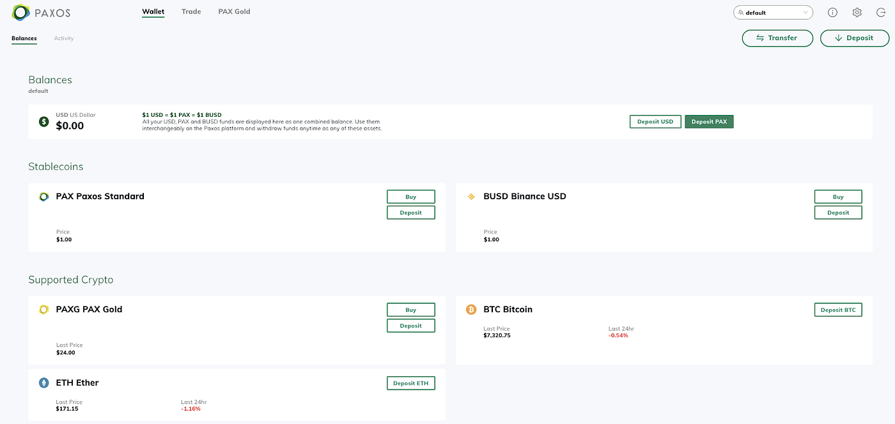The image size is (895, 424).
Task: Open the Deposit button at top right
Action: pyautogui.click(x=855, y=38)
